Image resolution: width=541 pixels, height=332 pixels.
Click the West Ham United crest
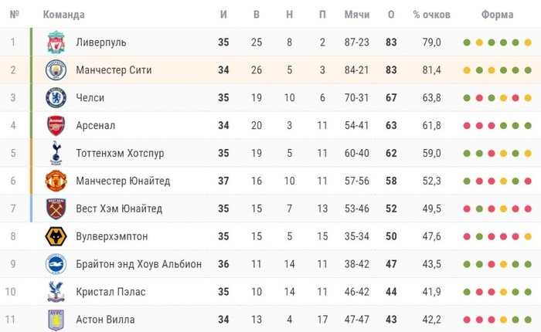(x=56, y=208)
